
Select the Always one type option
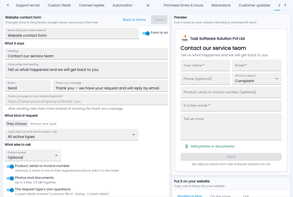pos(43,124)
